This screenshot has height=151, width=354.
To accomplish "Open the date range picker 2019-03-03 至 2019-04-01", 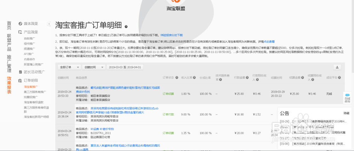I will tap(125, 67).
